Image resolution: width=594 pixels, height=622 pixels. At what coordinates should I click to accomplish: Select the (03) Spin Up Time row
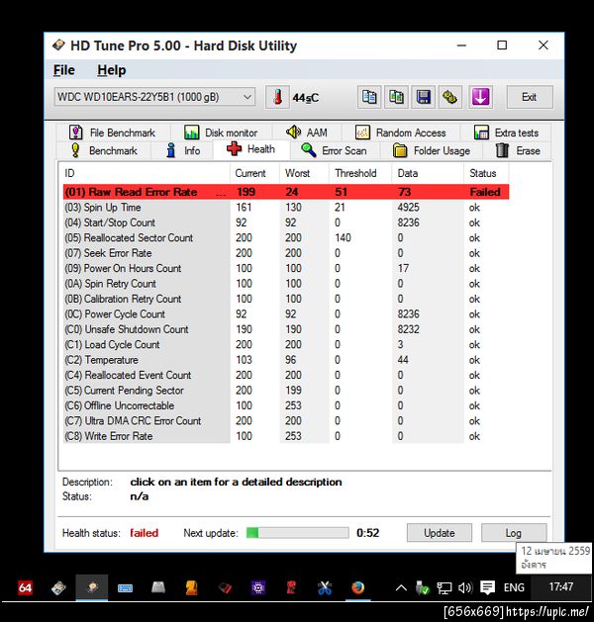coord(286,208)
